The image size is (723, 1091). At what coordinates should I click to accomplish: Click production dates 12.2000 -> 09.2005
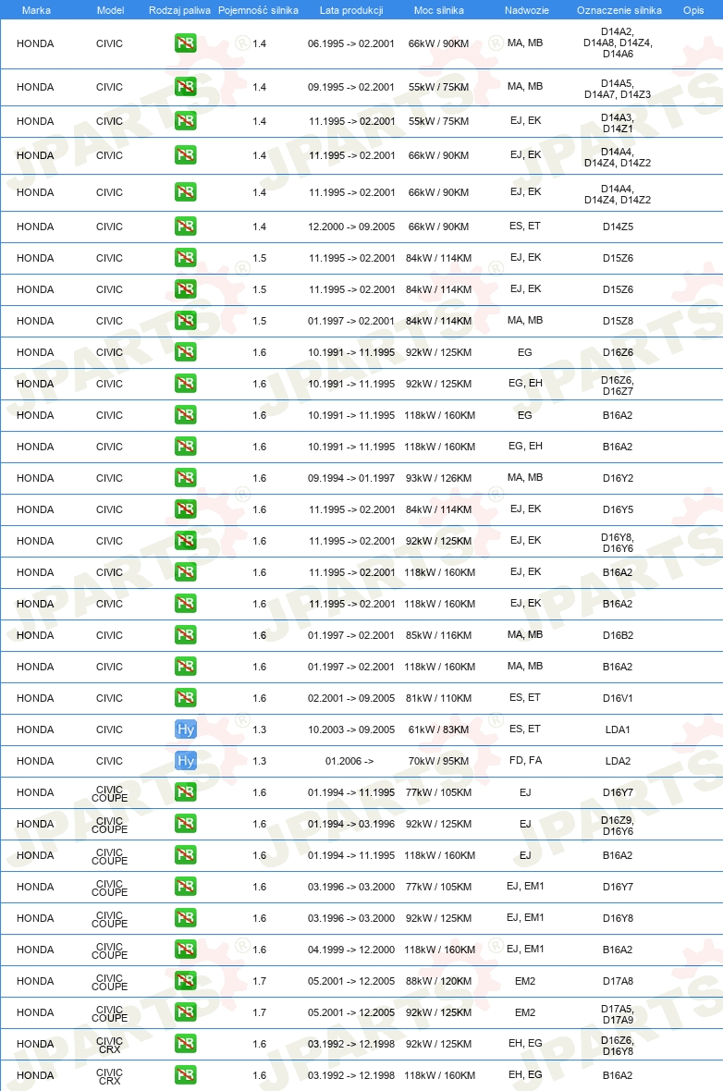[351, 227]
